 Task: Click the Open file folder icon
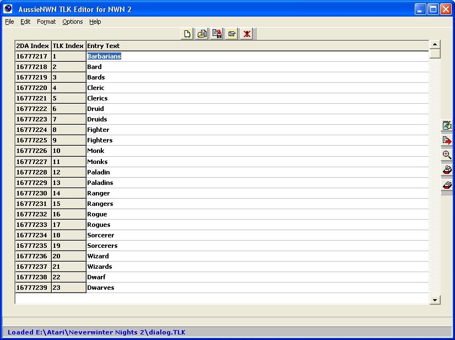(x=202, y=34)
